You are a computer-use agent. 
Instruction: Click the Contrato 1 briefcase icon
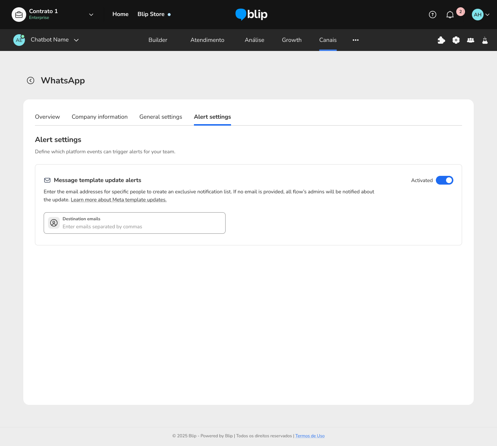19,15
